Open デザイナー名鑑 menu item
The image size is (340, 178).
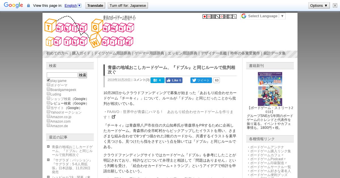pyautogui.click(x=214, y=53)
